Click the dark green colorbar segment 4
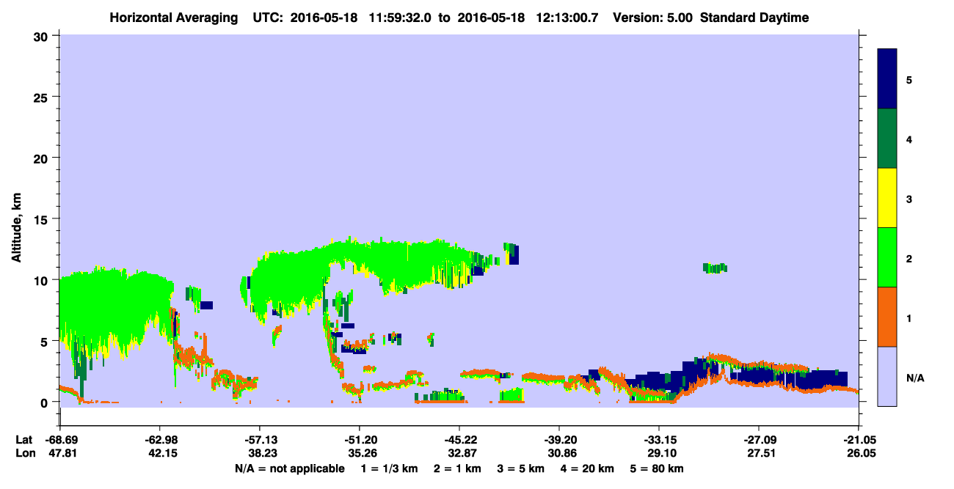This screenshot has width=954, height=489. (887, 139)
